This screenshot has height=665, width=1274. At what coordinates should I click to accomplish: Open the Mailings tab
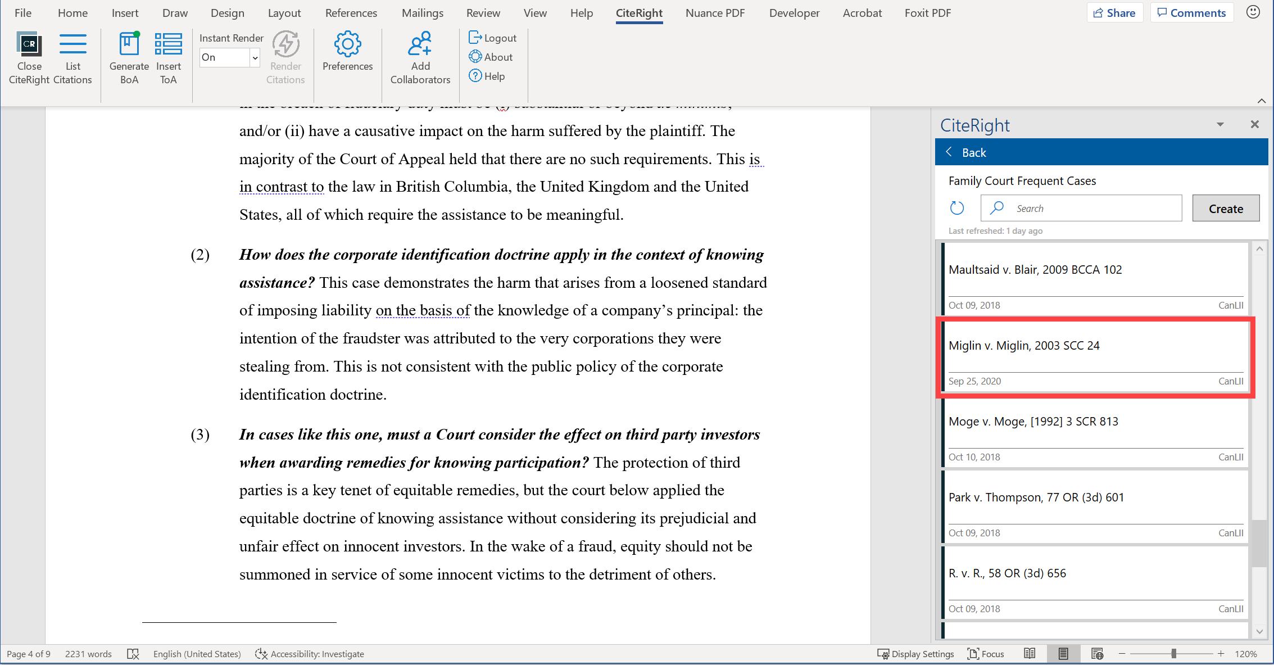423,13
